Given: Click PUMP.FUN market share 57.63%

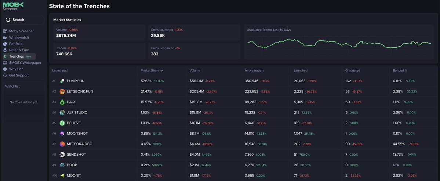Looking at the screenshot, I should point(146,81).
